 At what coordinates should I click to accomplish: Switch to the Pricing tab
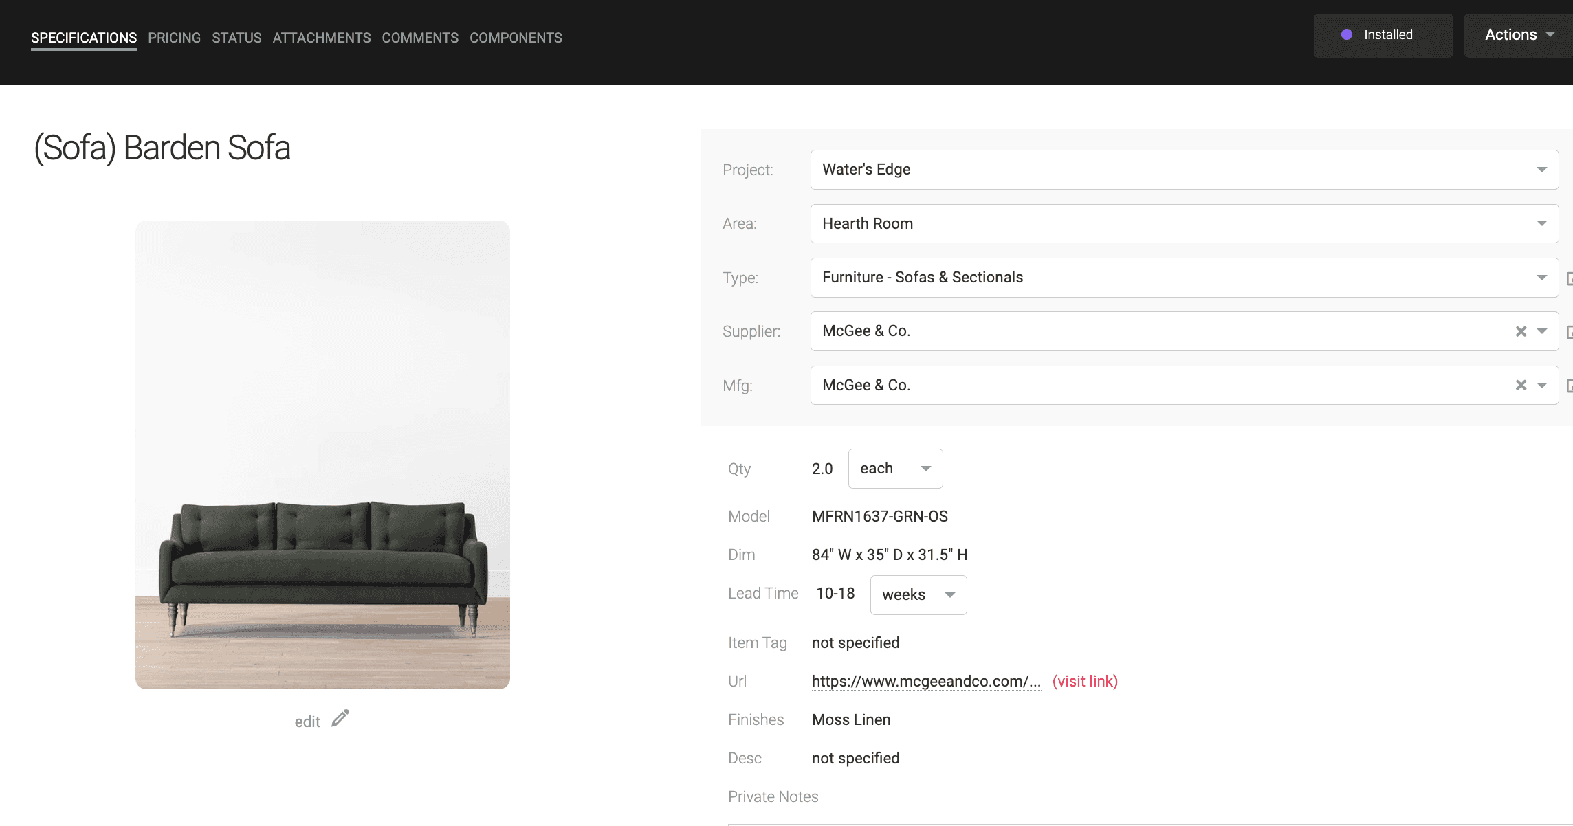click(174, 38)
